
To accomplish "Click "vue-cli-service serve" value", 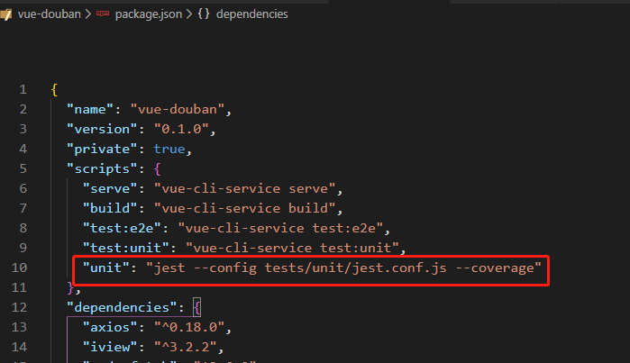I will point(244,188).
